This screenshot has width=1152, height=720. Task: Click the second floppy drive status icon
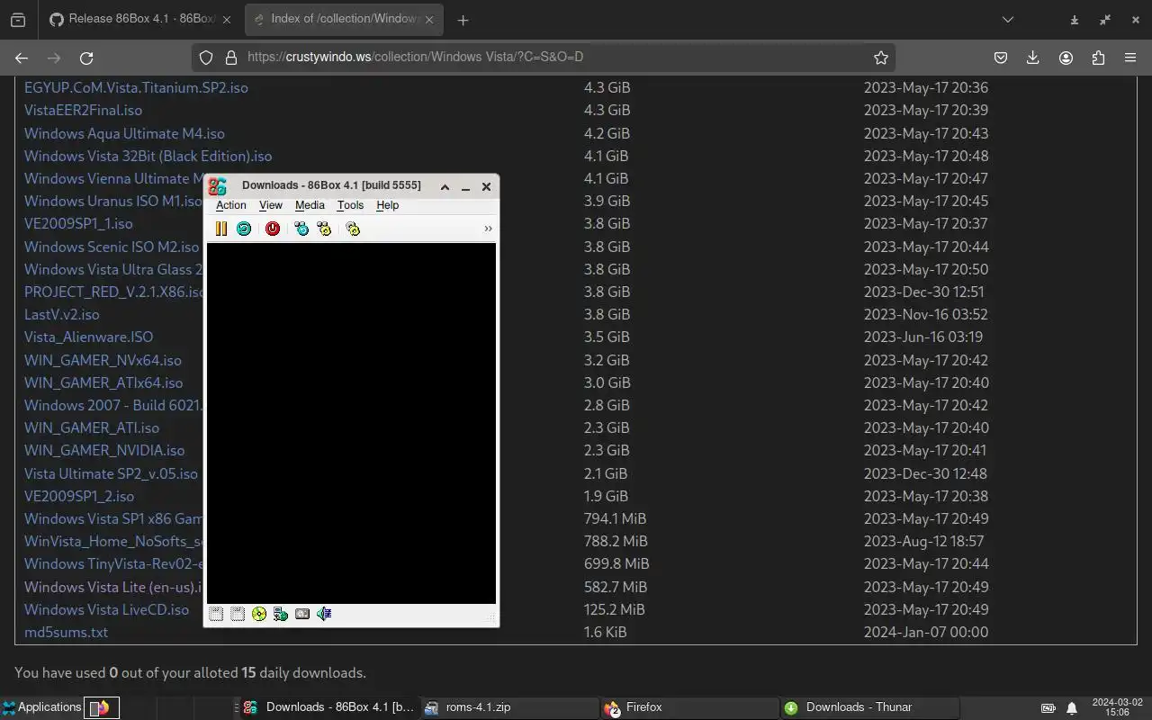coord(238,614)
